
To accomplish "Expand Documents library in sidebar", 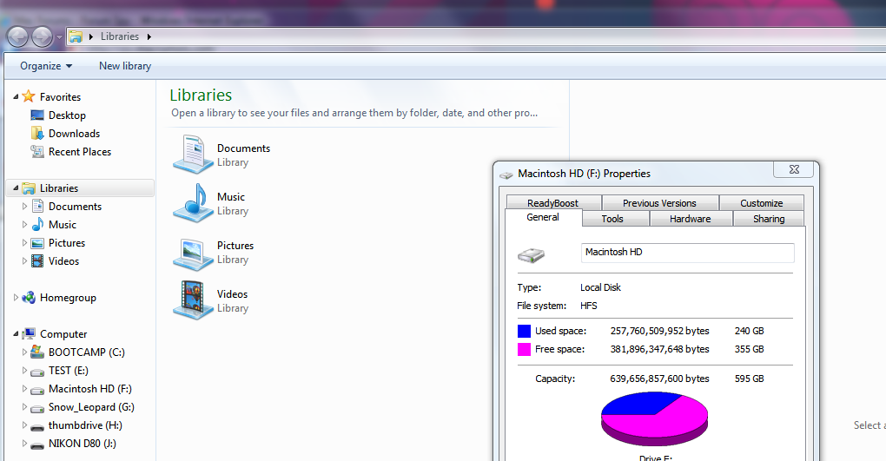I will (24, 207).
